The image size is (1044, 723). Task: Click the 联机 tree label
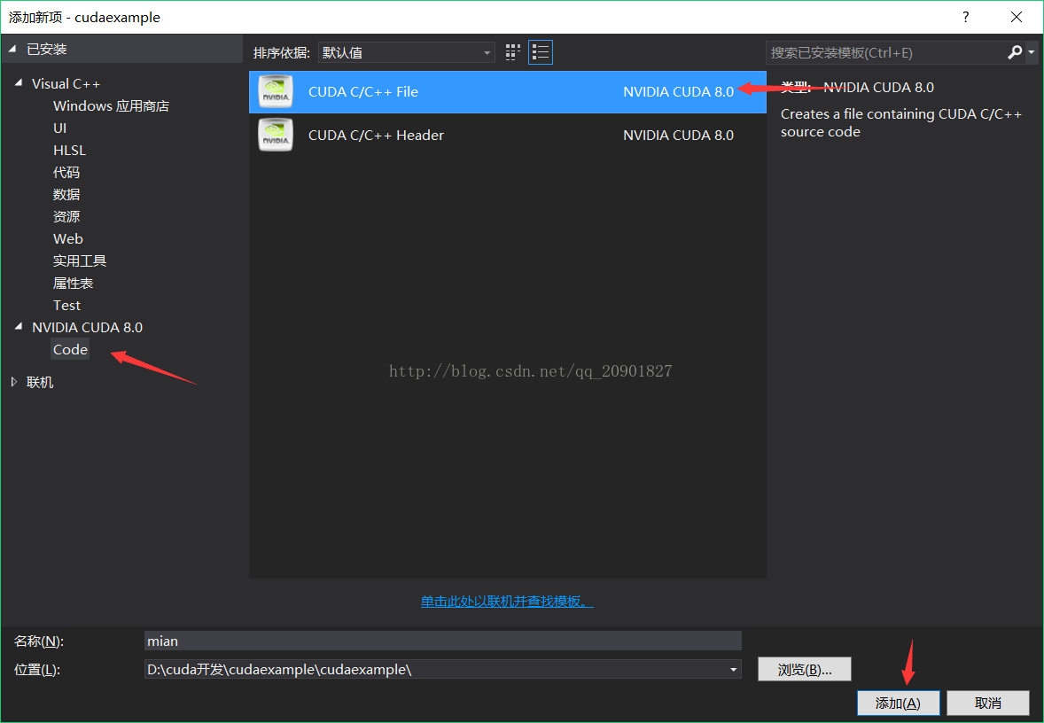[40, 382]
